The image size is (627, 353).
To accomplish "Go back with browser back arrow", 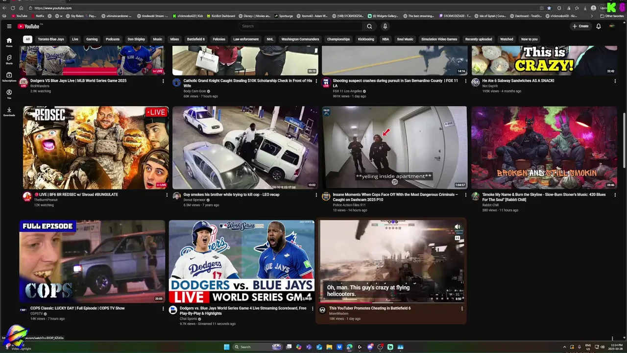I will click(x=5, y=8).
